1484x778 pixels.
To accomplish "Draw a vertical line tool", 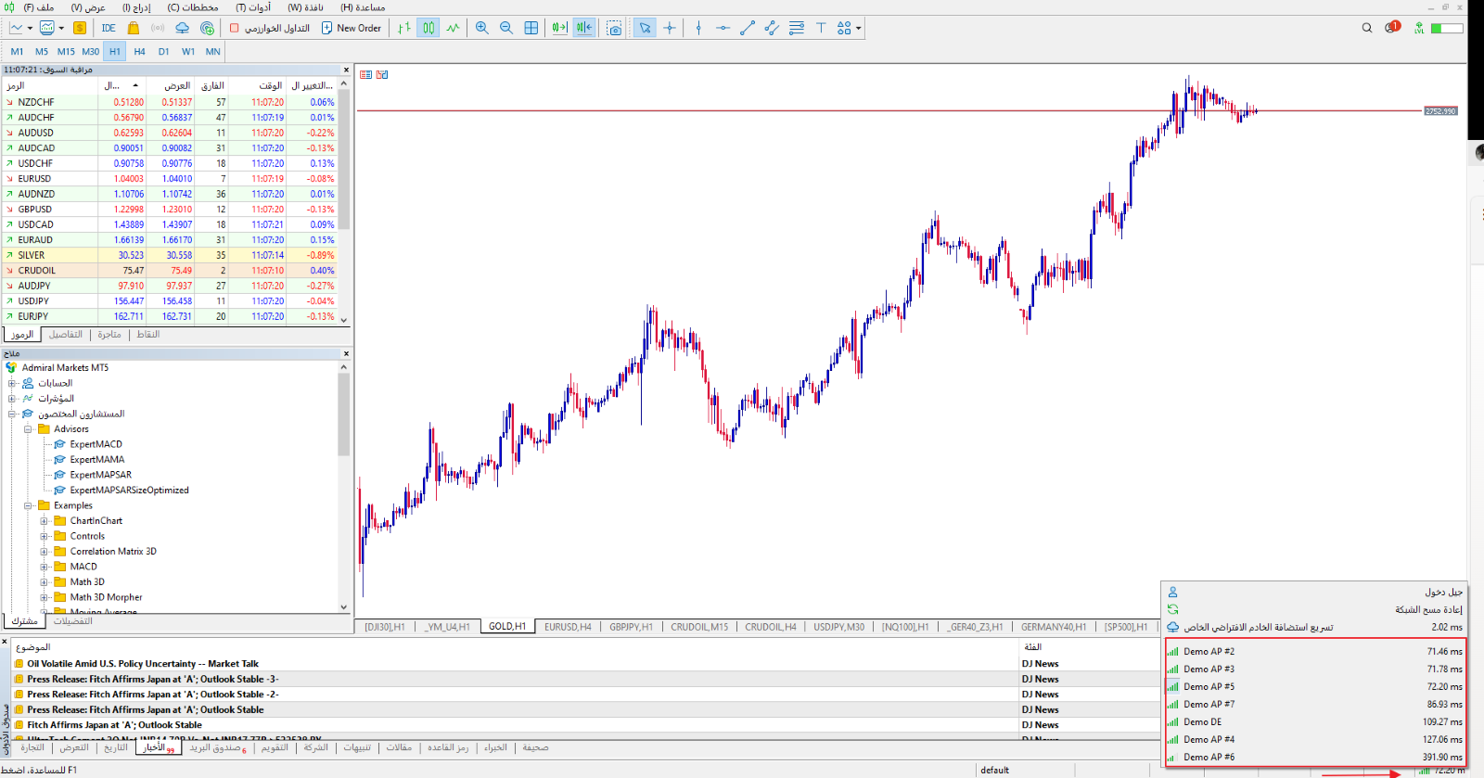I will point(698,28).
